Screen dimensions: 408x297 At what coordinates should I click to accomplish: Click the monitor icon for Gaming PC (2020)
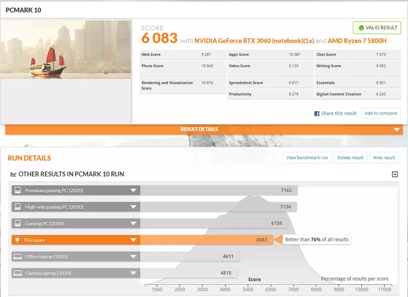coord(18,224)
